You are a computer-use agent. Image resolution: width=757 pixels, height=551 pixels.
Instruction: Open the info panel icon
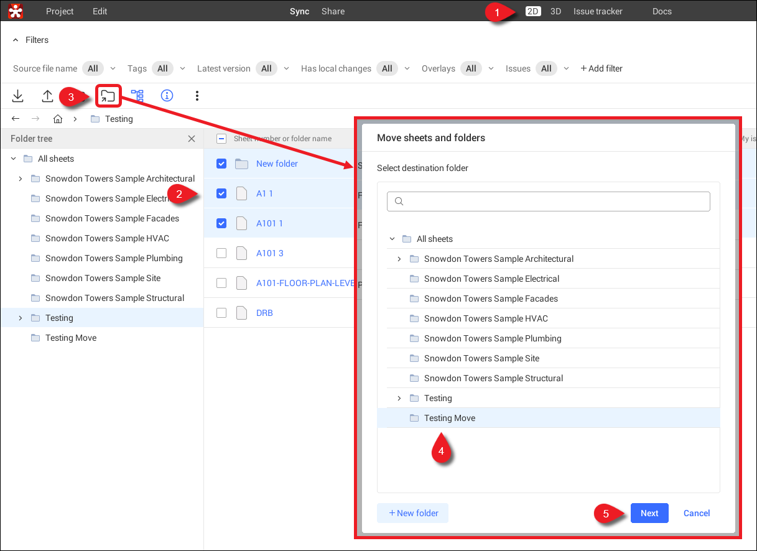[x=167, y=96]
